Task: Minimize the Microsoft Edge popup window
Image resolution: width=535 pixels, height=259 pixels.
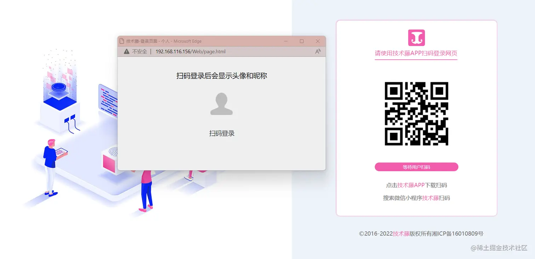Action: pyautogui.click(x=286, y=41)
